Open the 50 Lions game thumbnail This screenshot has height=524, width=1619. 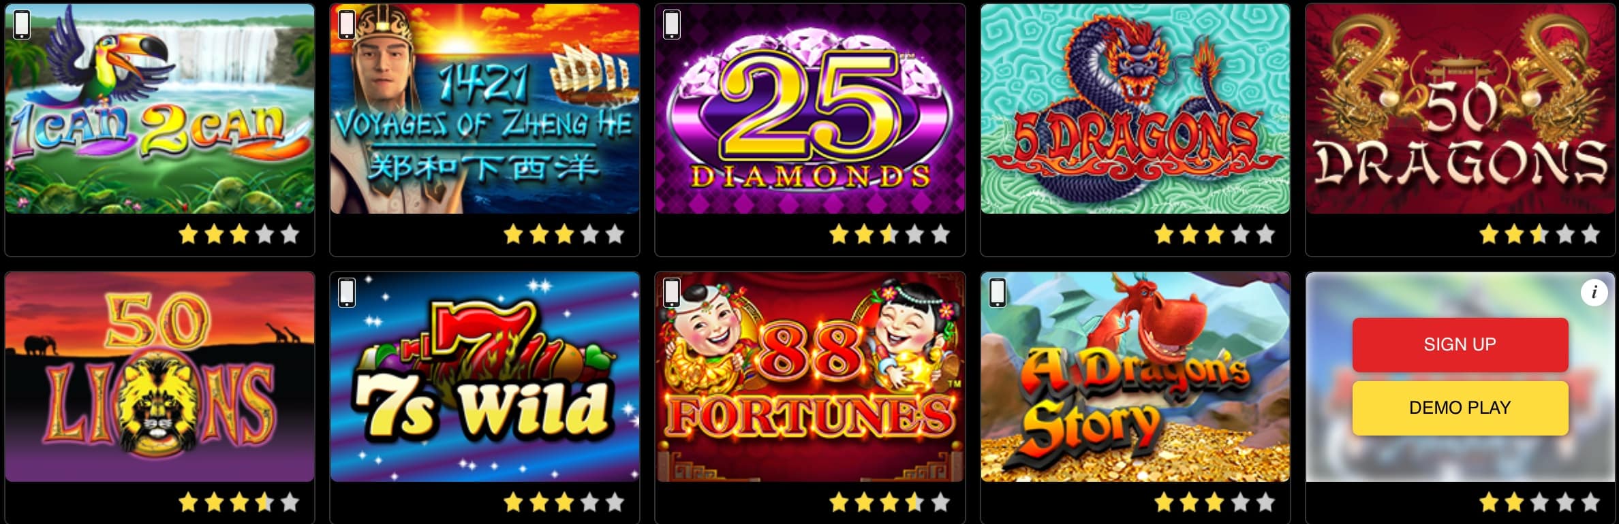coord(159,377)
